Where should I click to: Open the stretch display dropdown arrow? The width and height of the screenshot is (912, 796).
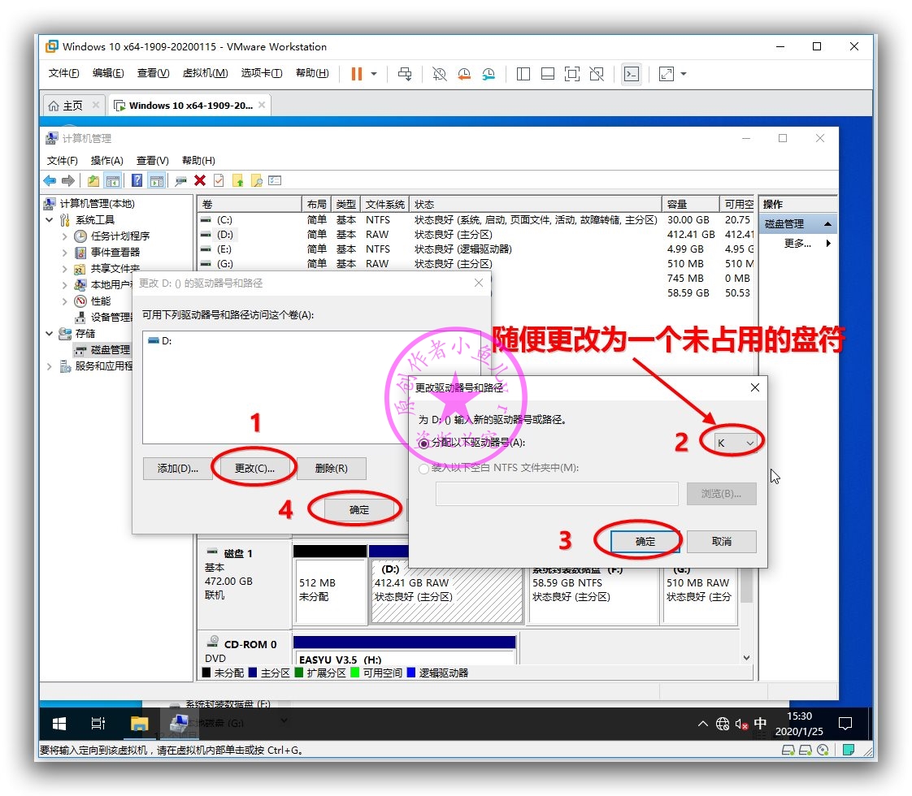(684, 74)
